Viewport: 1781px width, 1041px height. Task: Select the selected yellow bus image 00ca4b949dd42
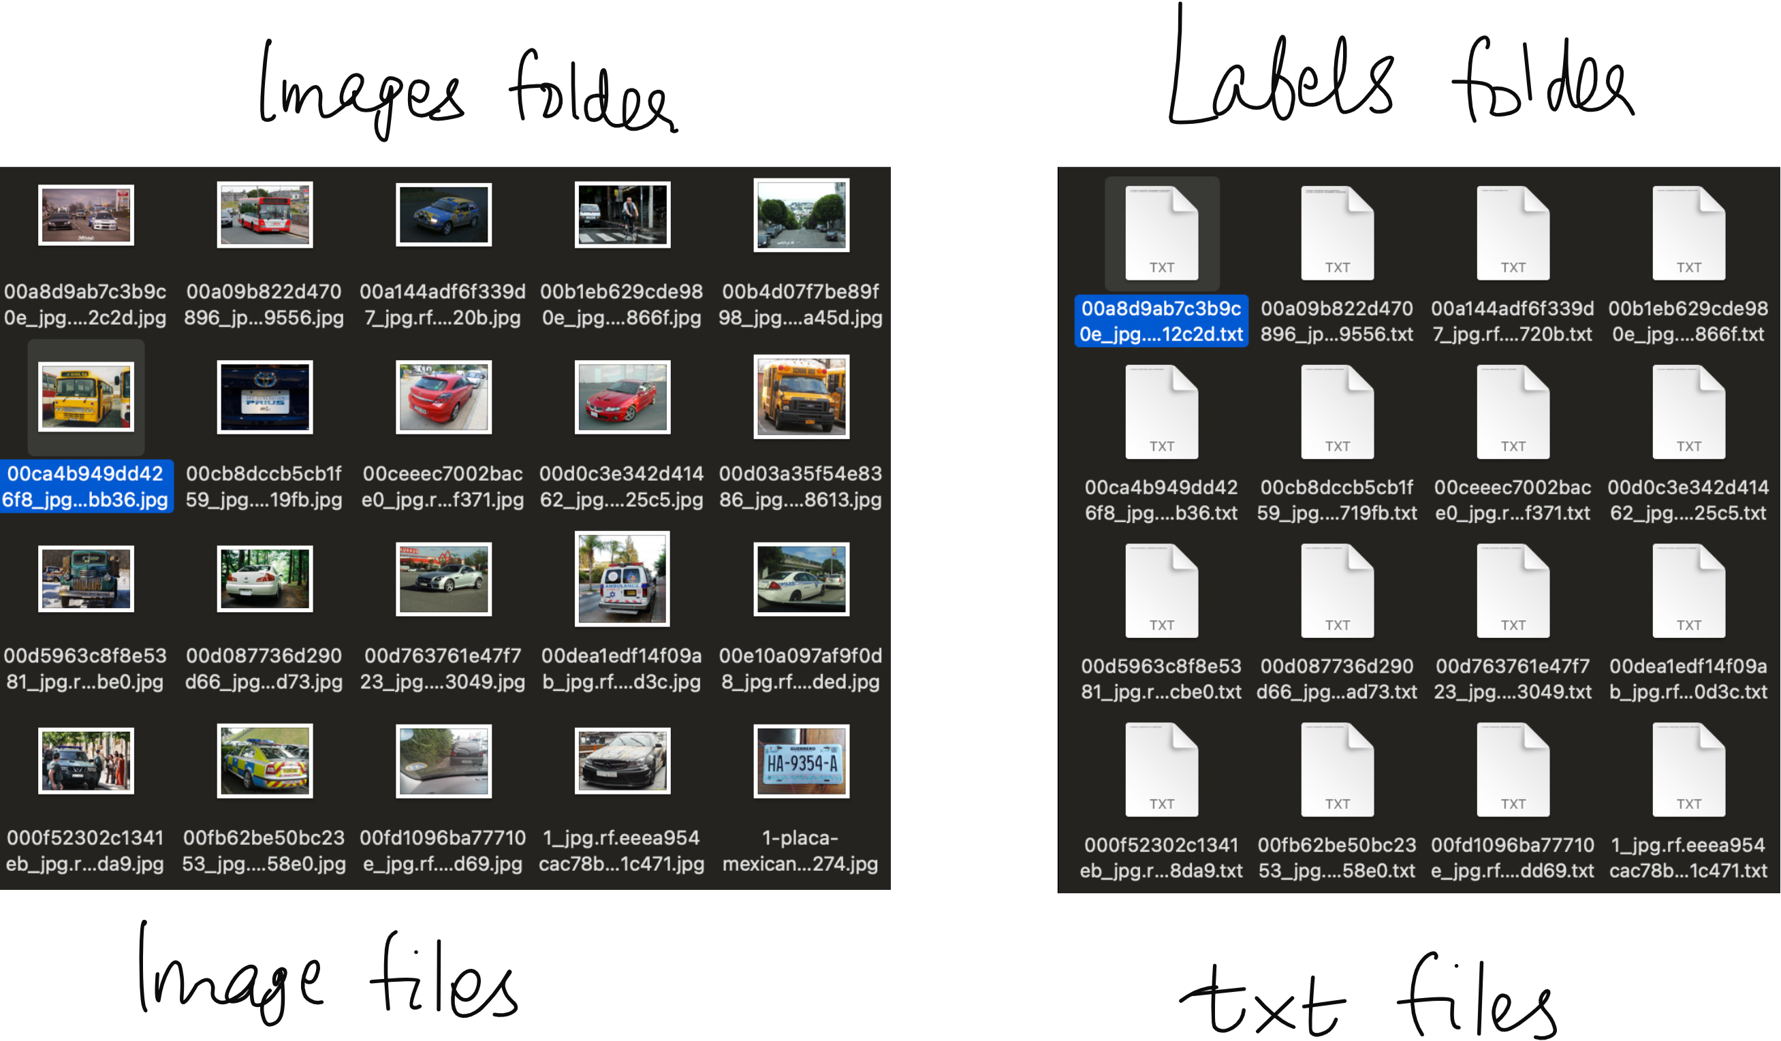click(86, 396)
